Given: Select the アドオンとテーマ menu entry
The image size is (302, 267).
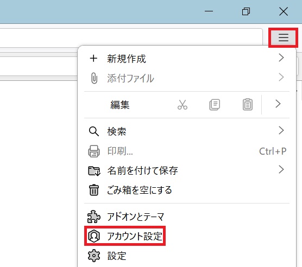Looking at the screenshot, I should coord(187,217).
